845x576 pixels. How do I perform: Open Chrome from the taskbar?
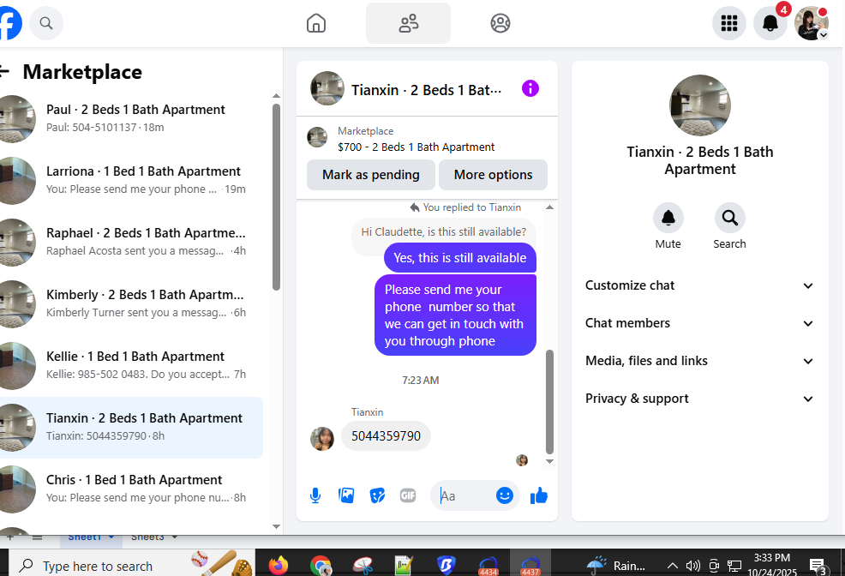click(321, 565)
